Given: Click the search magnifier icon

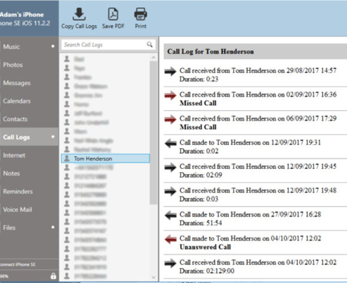Looking at the screenshot, I should [x=150, y=44].
